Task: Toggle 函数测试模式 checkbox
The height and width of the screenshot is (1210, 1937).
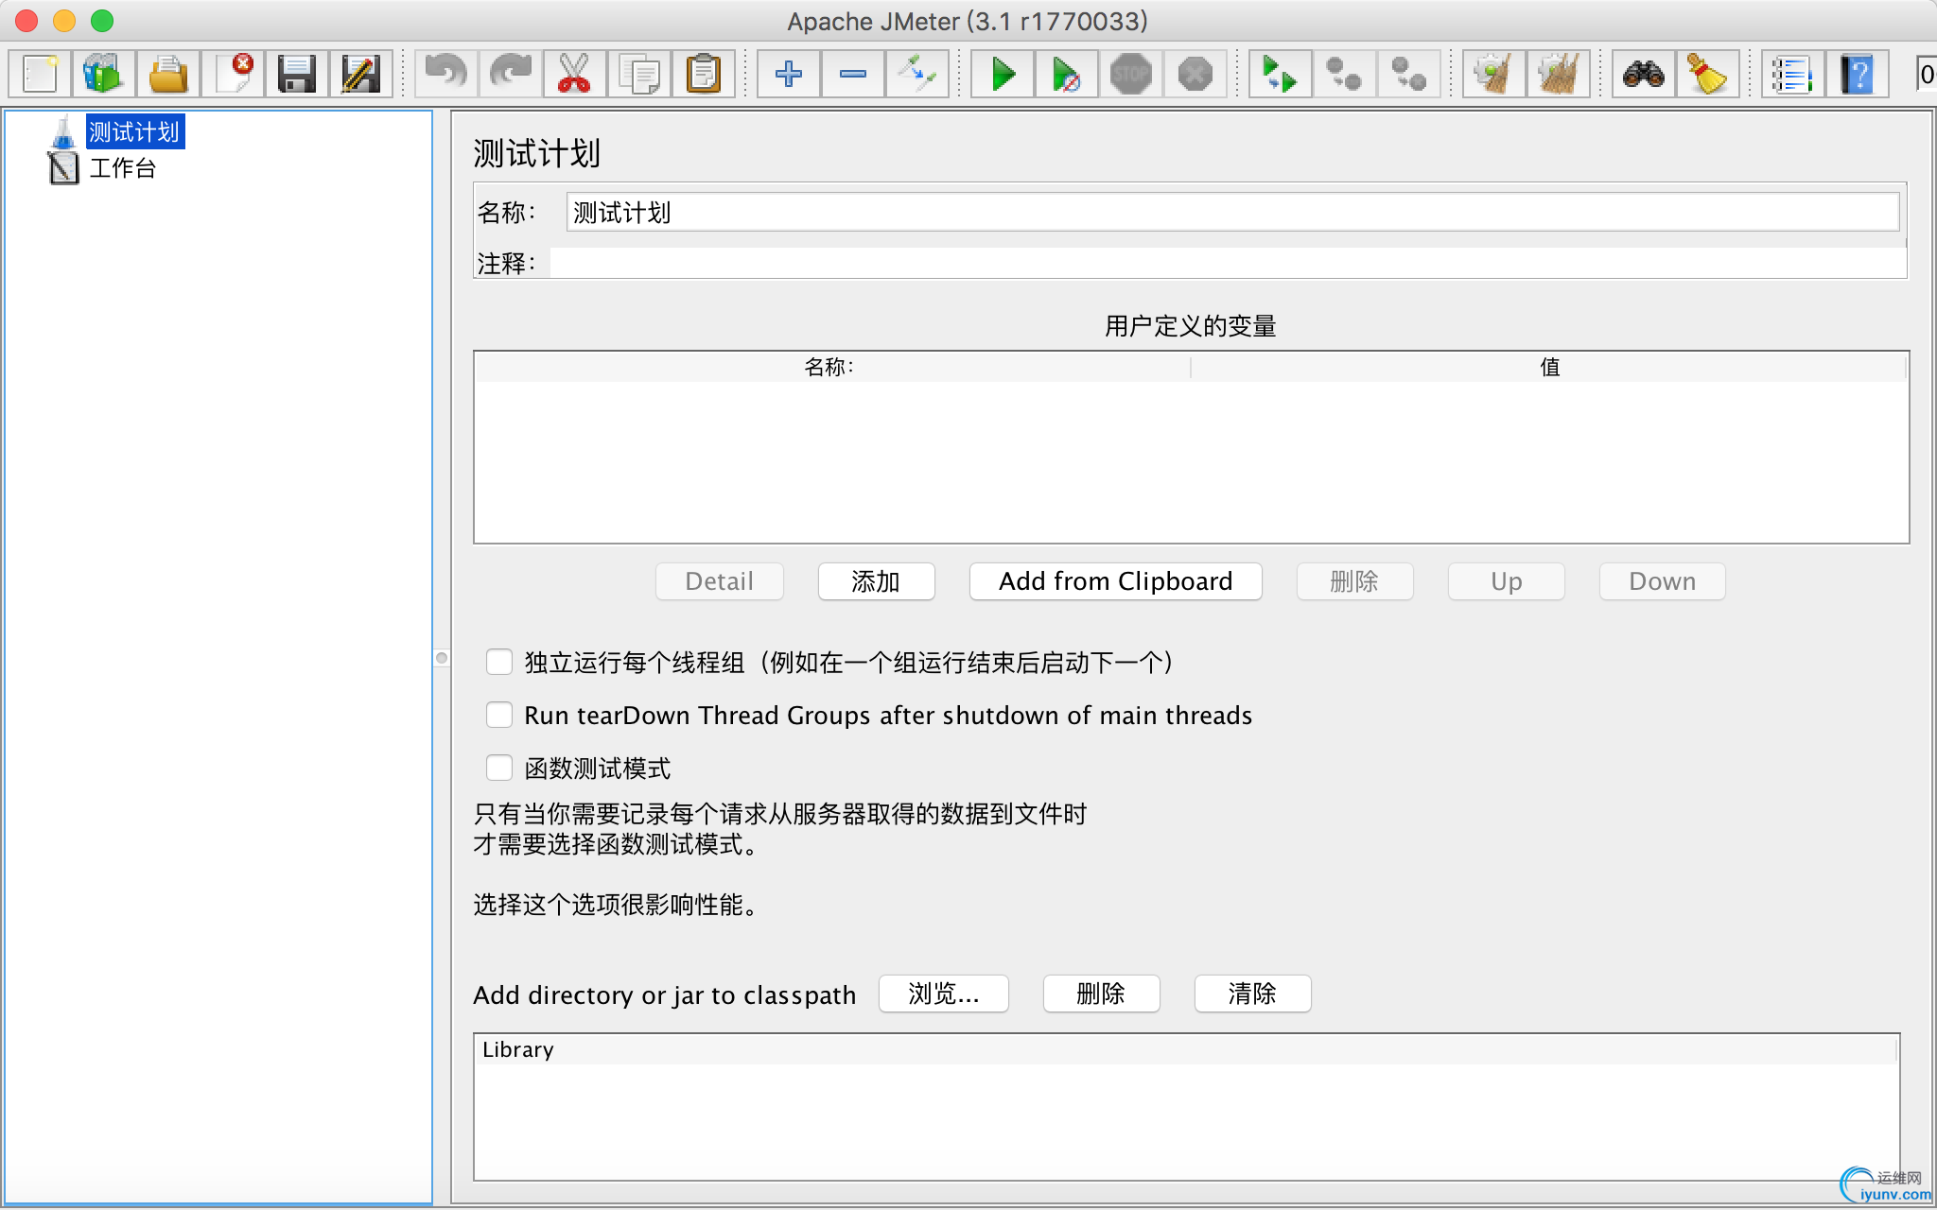Action: pos(499,768)
